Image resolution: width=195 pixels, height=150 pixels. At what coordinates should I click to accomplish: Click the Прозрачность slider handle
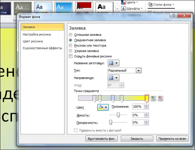coord(111,122)
